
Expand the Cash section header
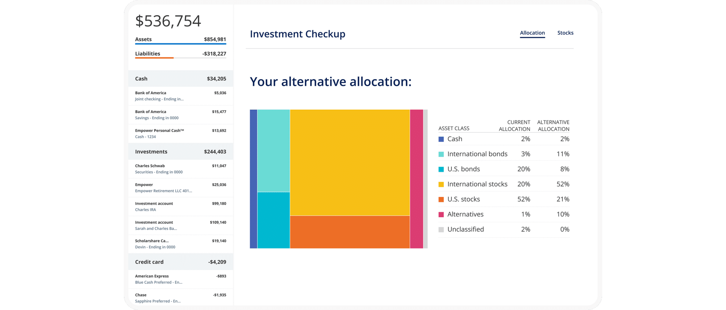(x=180, y=78)
